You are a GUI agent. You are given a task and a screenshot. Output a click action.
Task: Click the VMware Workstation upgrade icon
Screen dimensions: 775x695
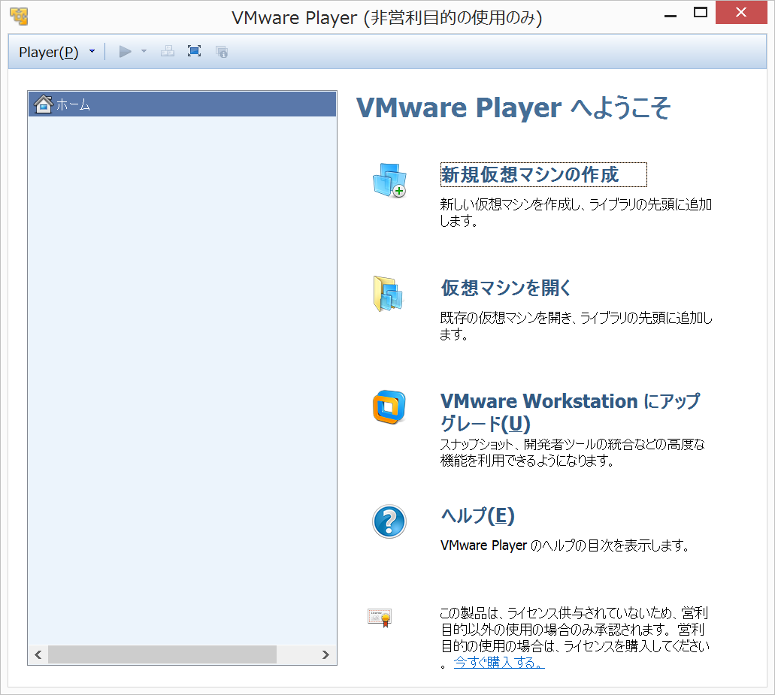pyautogui.click(x=389, y=408)
